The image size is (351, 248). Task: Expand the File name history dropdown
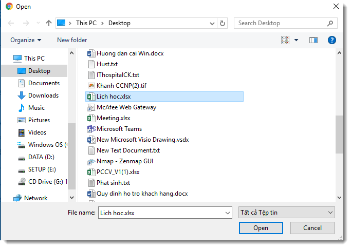[x=228, y=213]
